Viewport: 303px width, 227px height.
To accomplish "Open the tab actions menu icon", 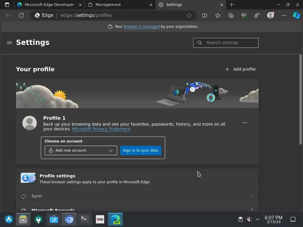I will pos(7,5).
